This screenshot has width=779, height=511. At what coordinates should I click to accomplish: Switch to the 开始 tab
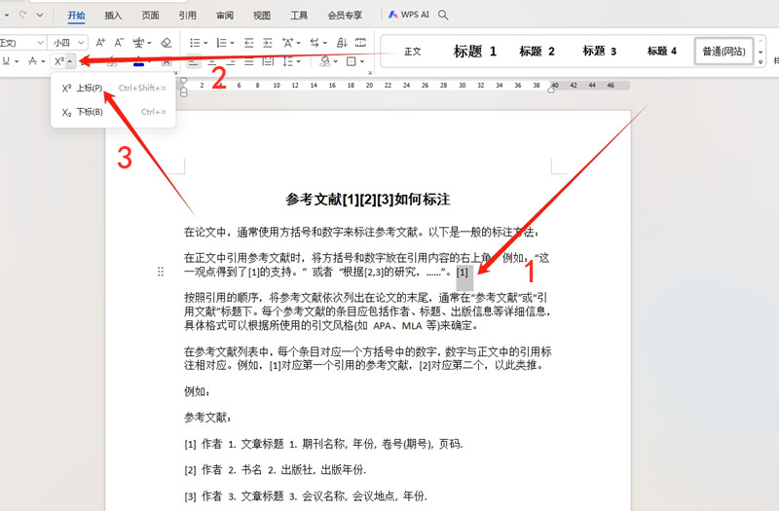coord(77,16)
